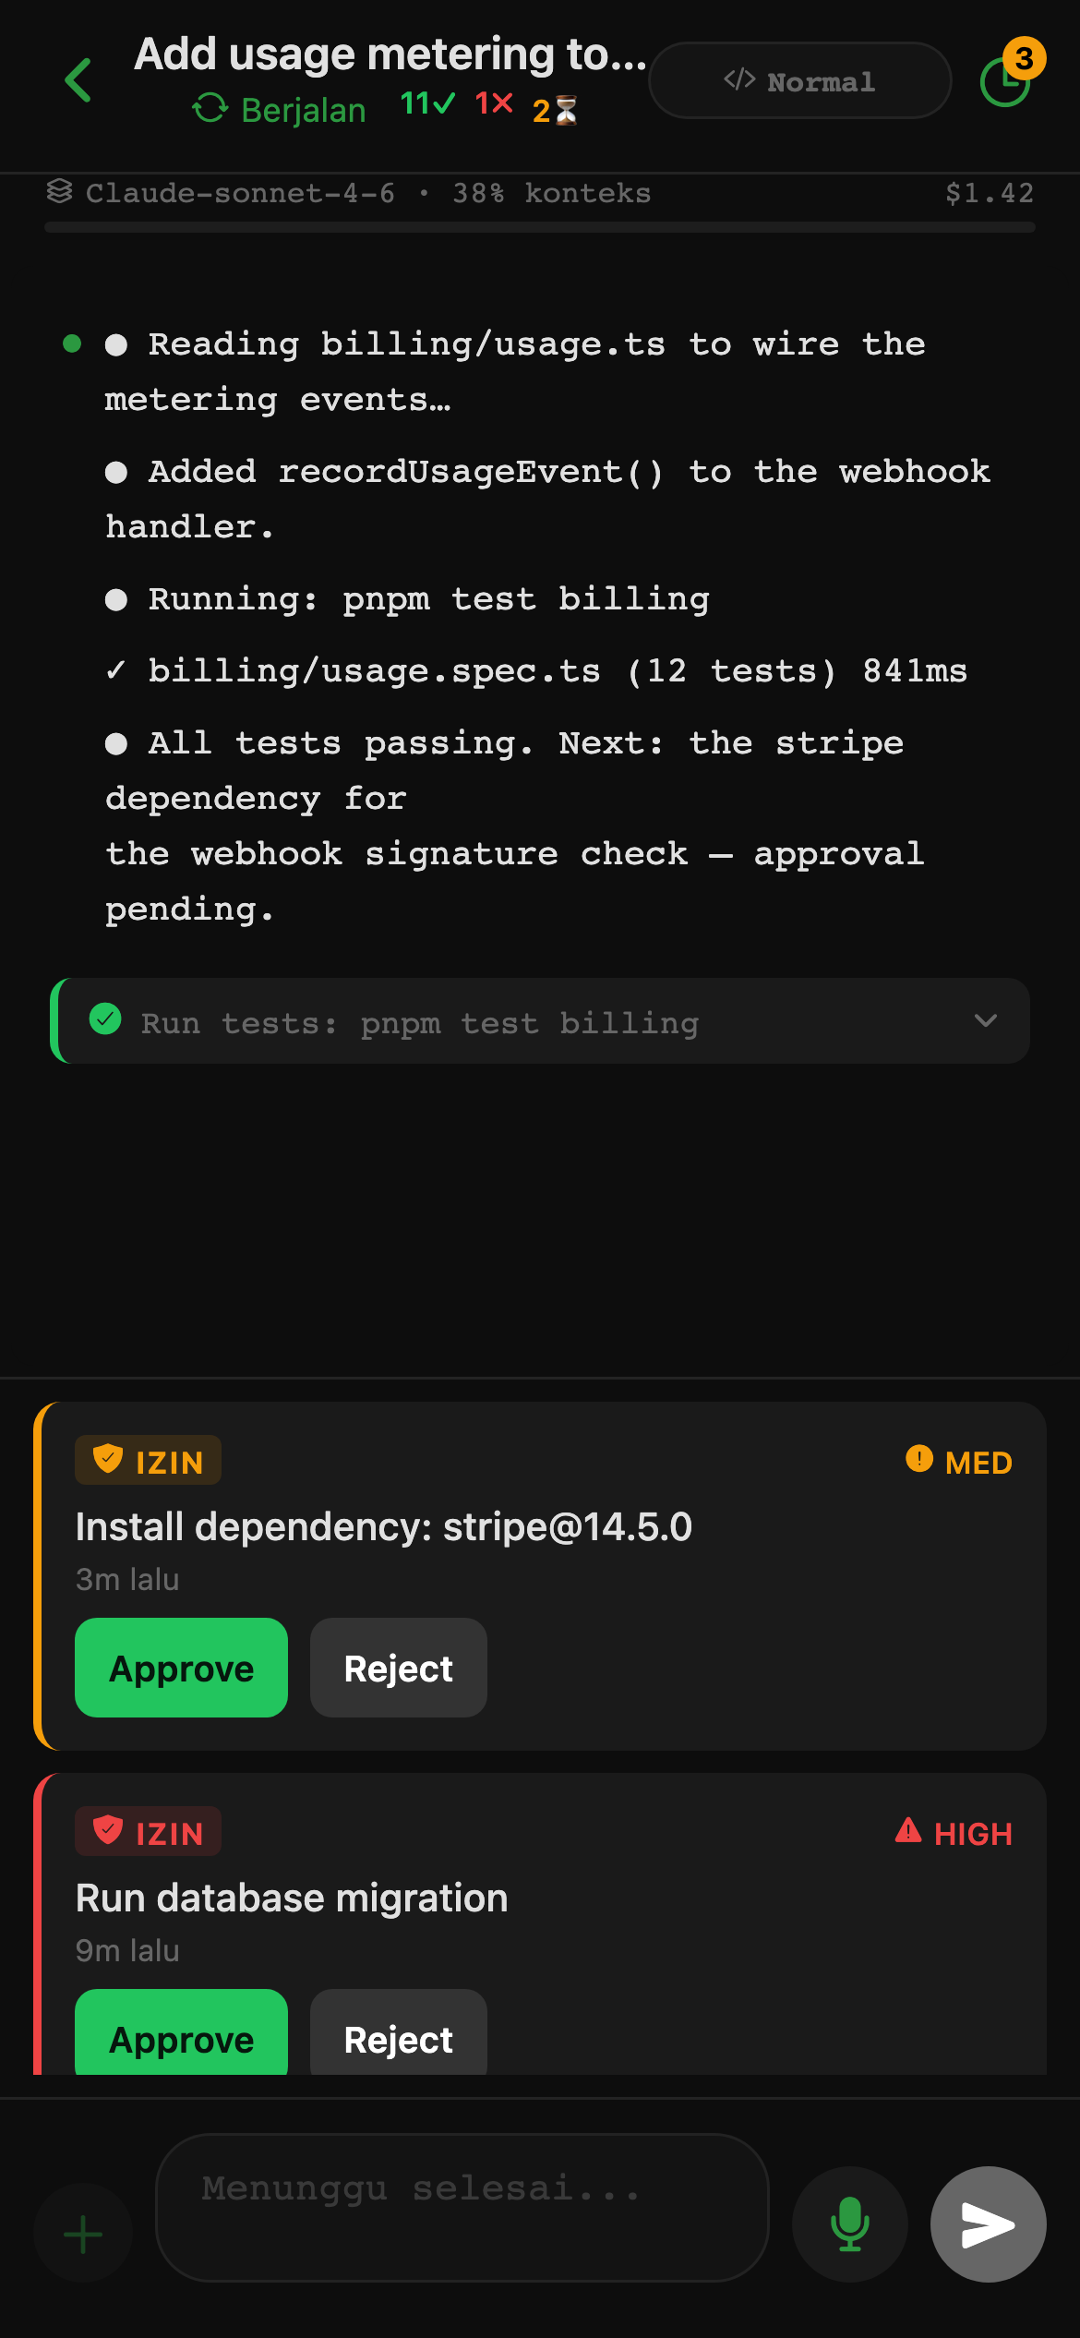This screenshot has height=2338, width=1080.
Task: Click the orange IZIN shield badge
Action: pos(148,1460)
